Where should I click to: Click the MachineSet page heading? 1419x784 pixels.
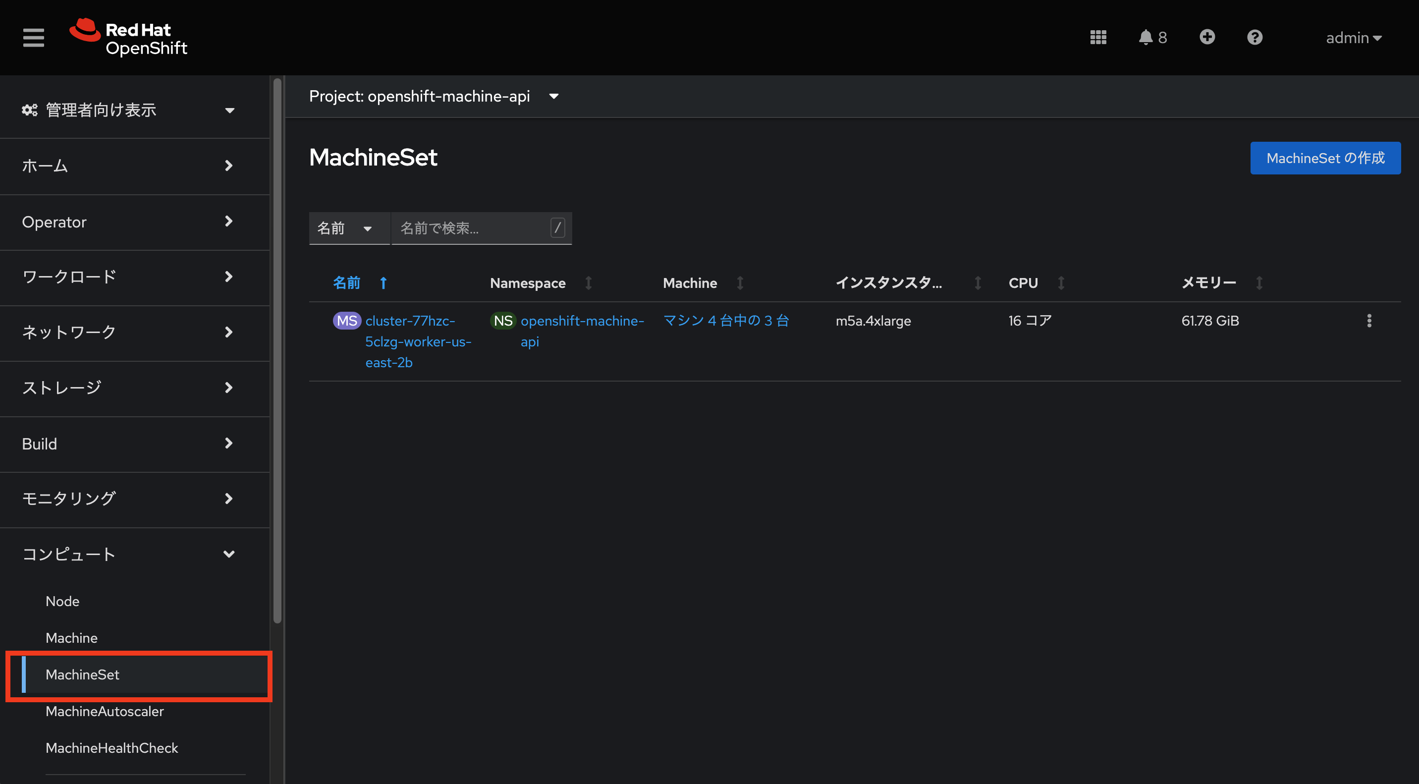[373, 158]
